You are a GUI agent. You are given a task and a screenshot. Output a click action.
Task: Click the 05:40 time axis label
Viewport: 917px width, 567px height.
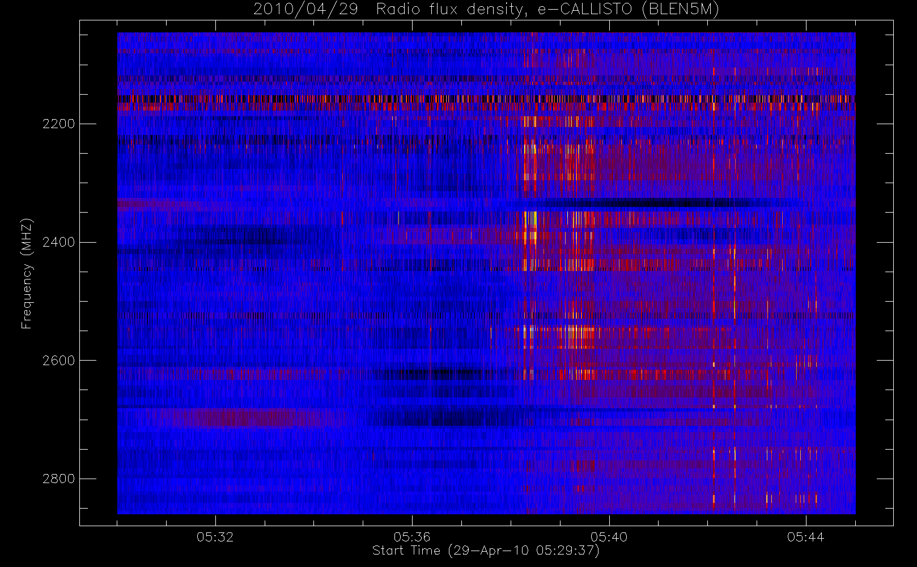point(609,537)
